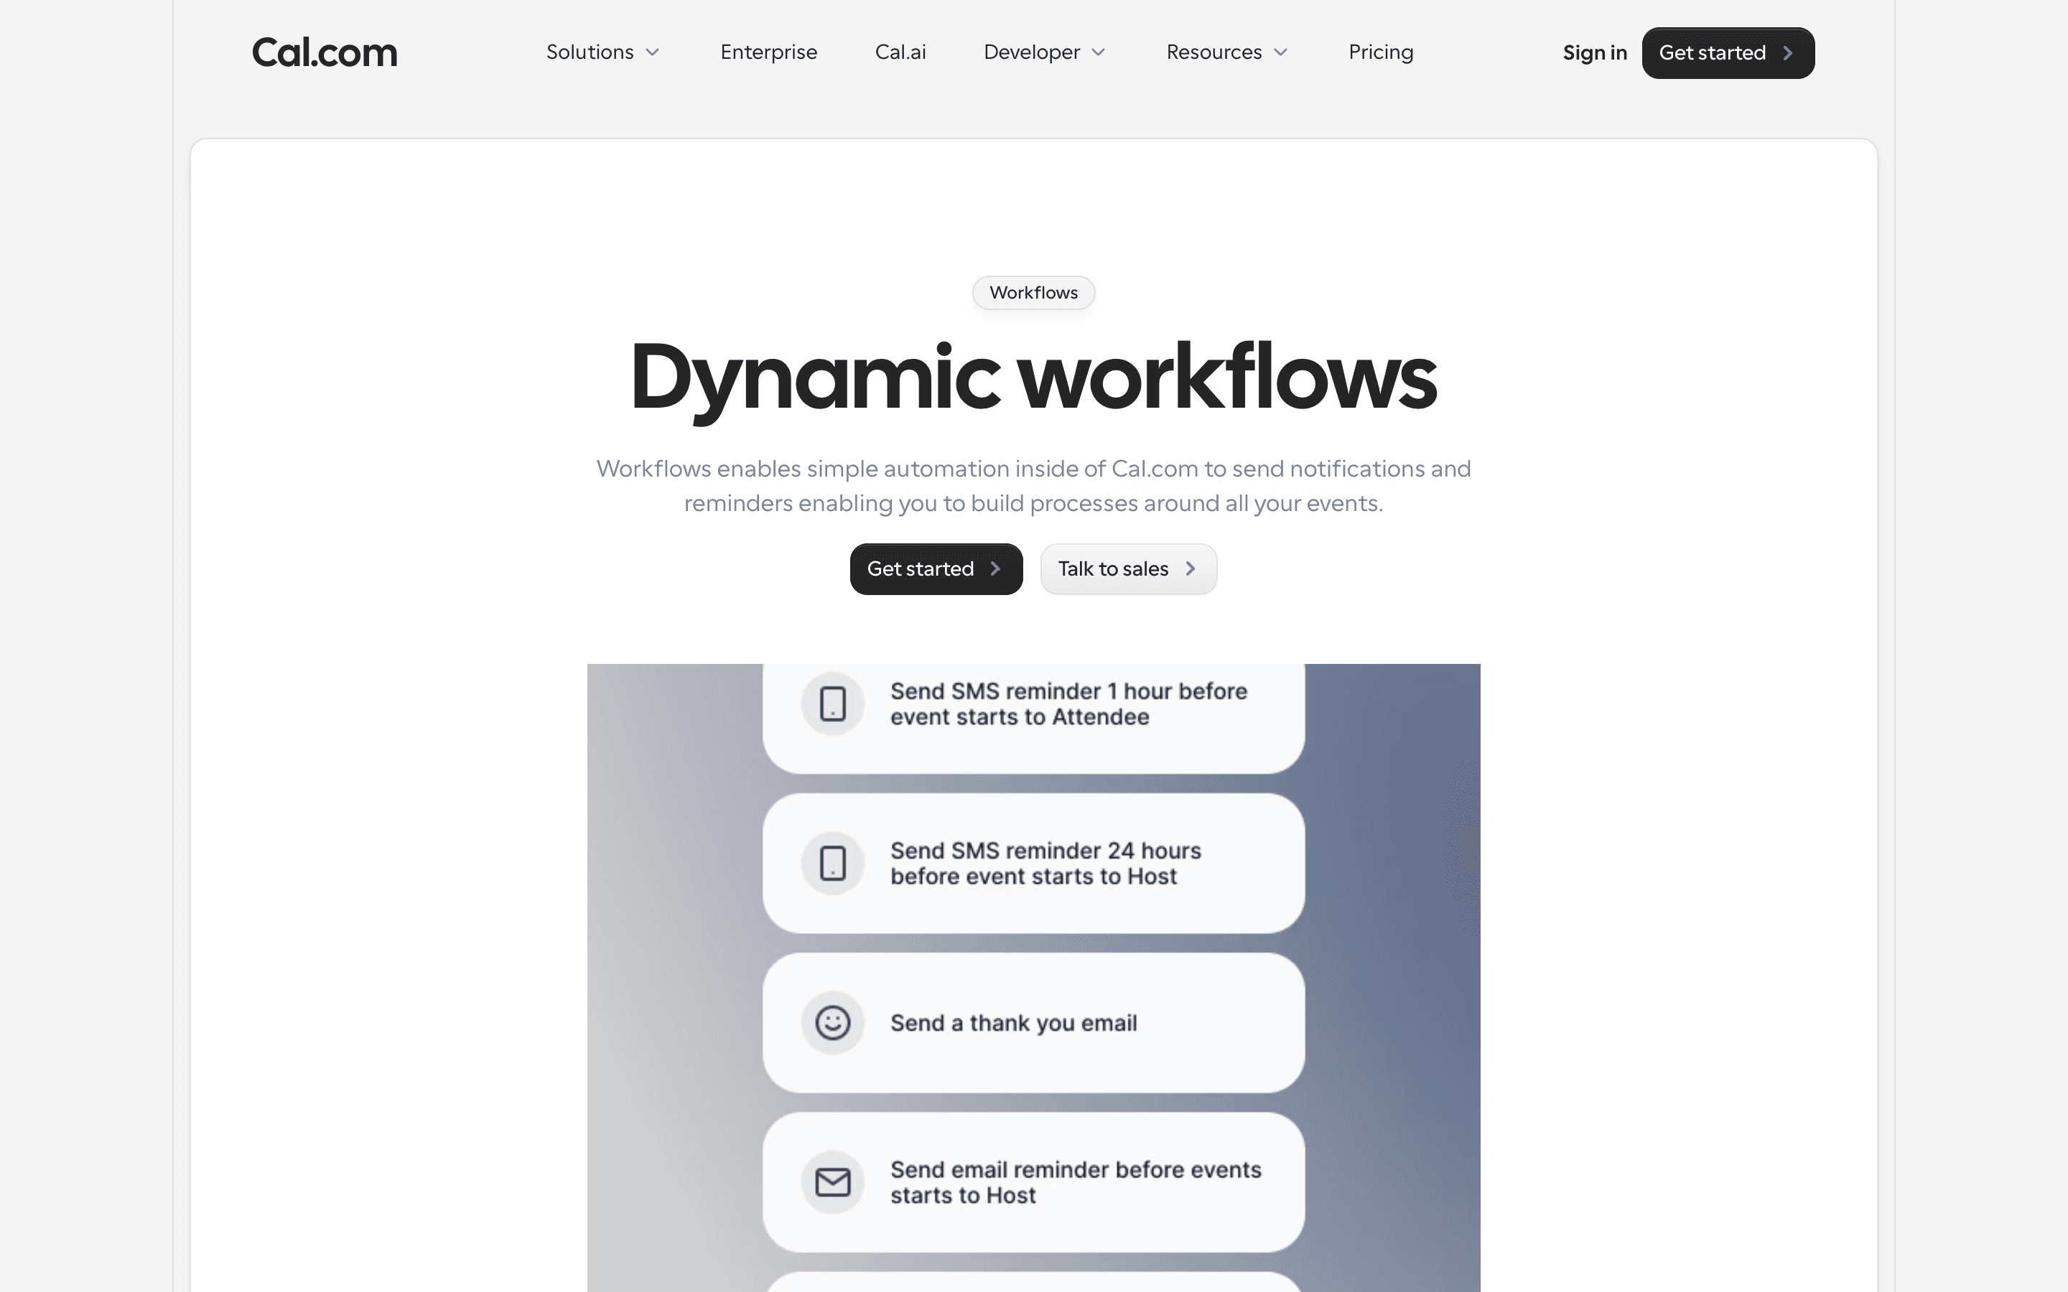Image resolution: width=2068 pixels, height=1292 pixels.
Task: Go to the Enterprise page
Action: 768,52
